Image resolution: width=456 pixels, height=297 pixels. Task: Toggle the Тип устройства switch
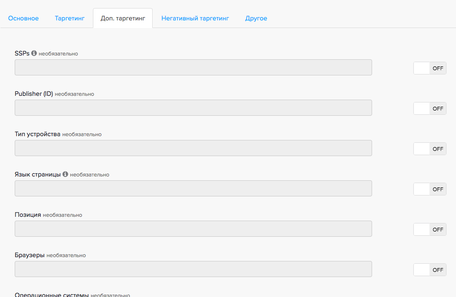pyautogui.click(x=429, y=149)
